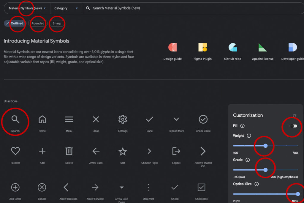Select the Logout icon
This screenshot has height=203, width=304.
pos(176,151)
